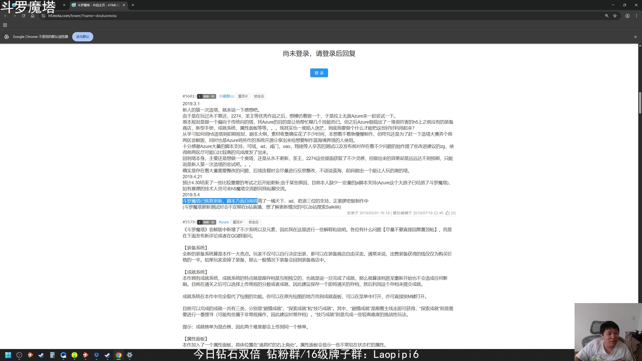
Task: Click the browser forward arrow
Action: coord(15,16)
